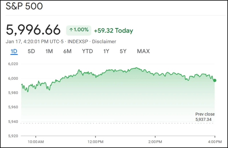Click the green endpoint dot on chart
This screenshot has height=148, width=228.
click(215, 81)
